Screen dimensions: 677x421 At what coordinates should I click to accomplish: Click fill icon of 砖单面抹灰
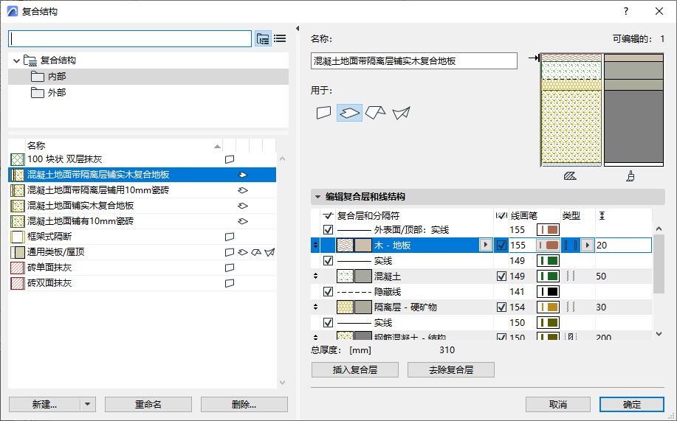(x=17, y=268)
